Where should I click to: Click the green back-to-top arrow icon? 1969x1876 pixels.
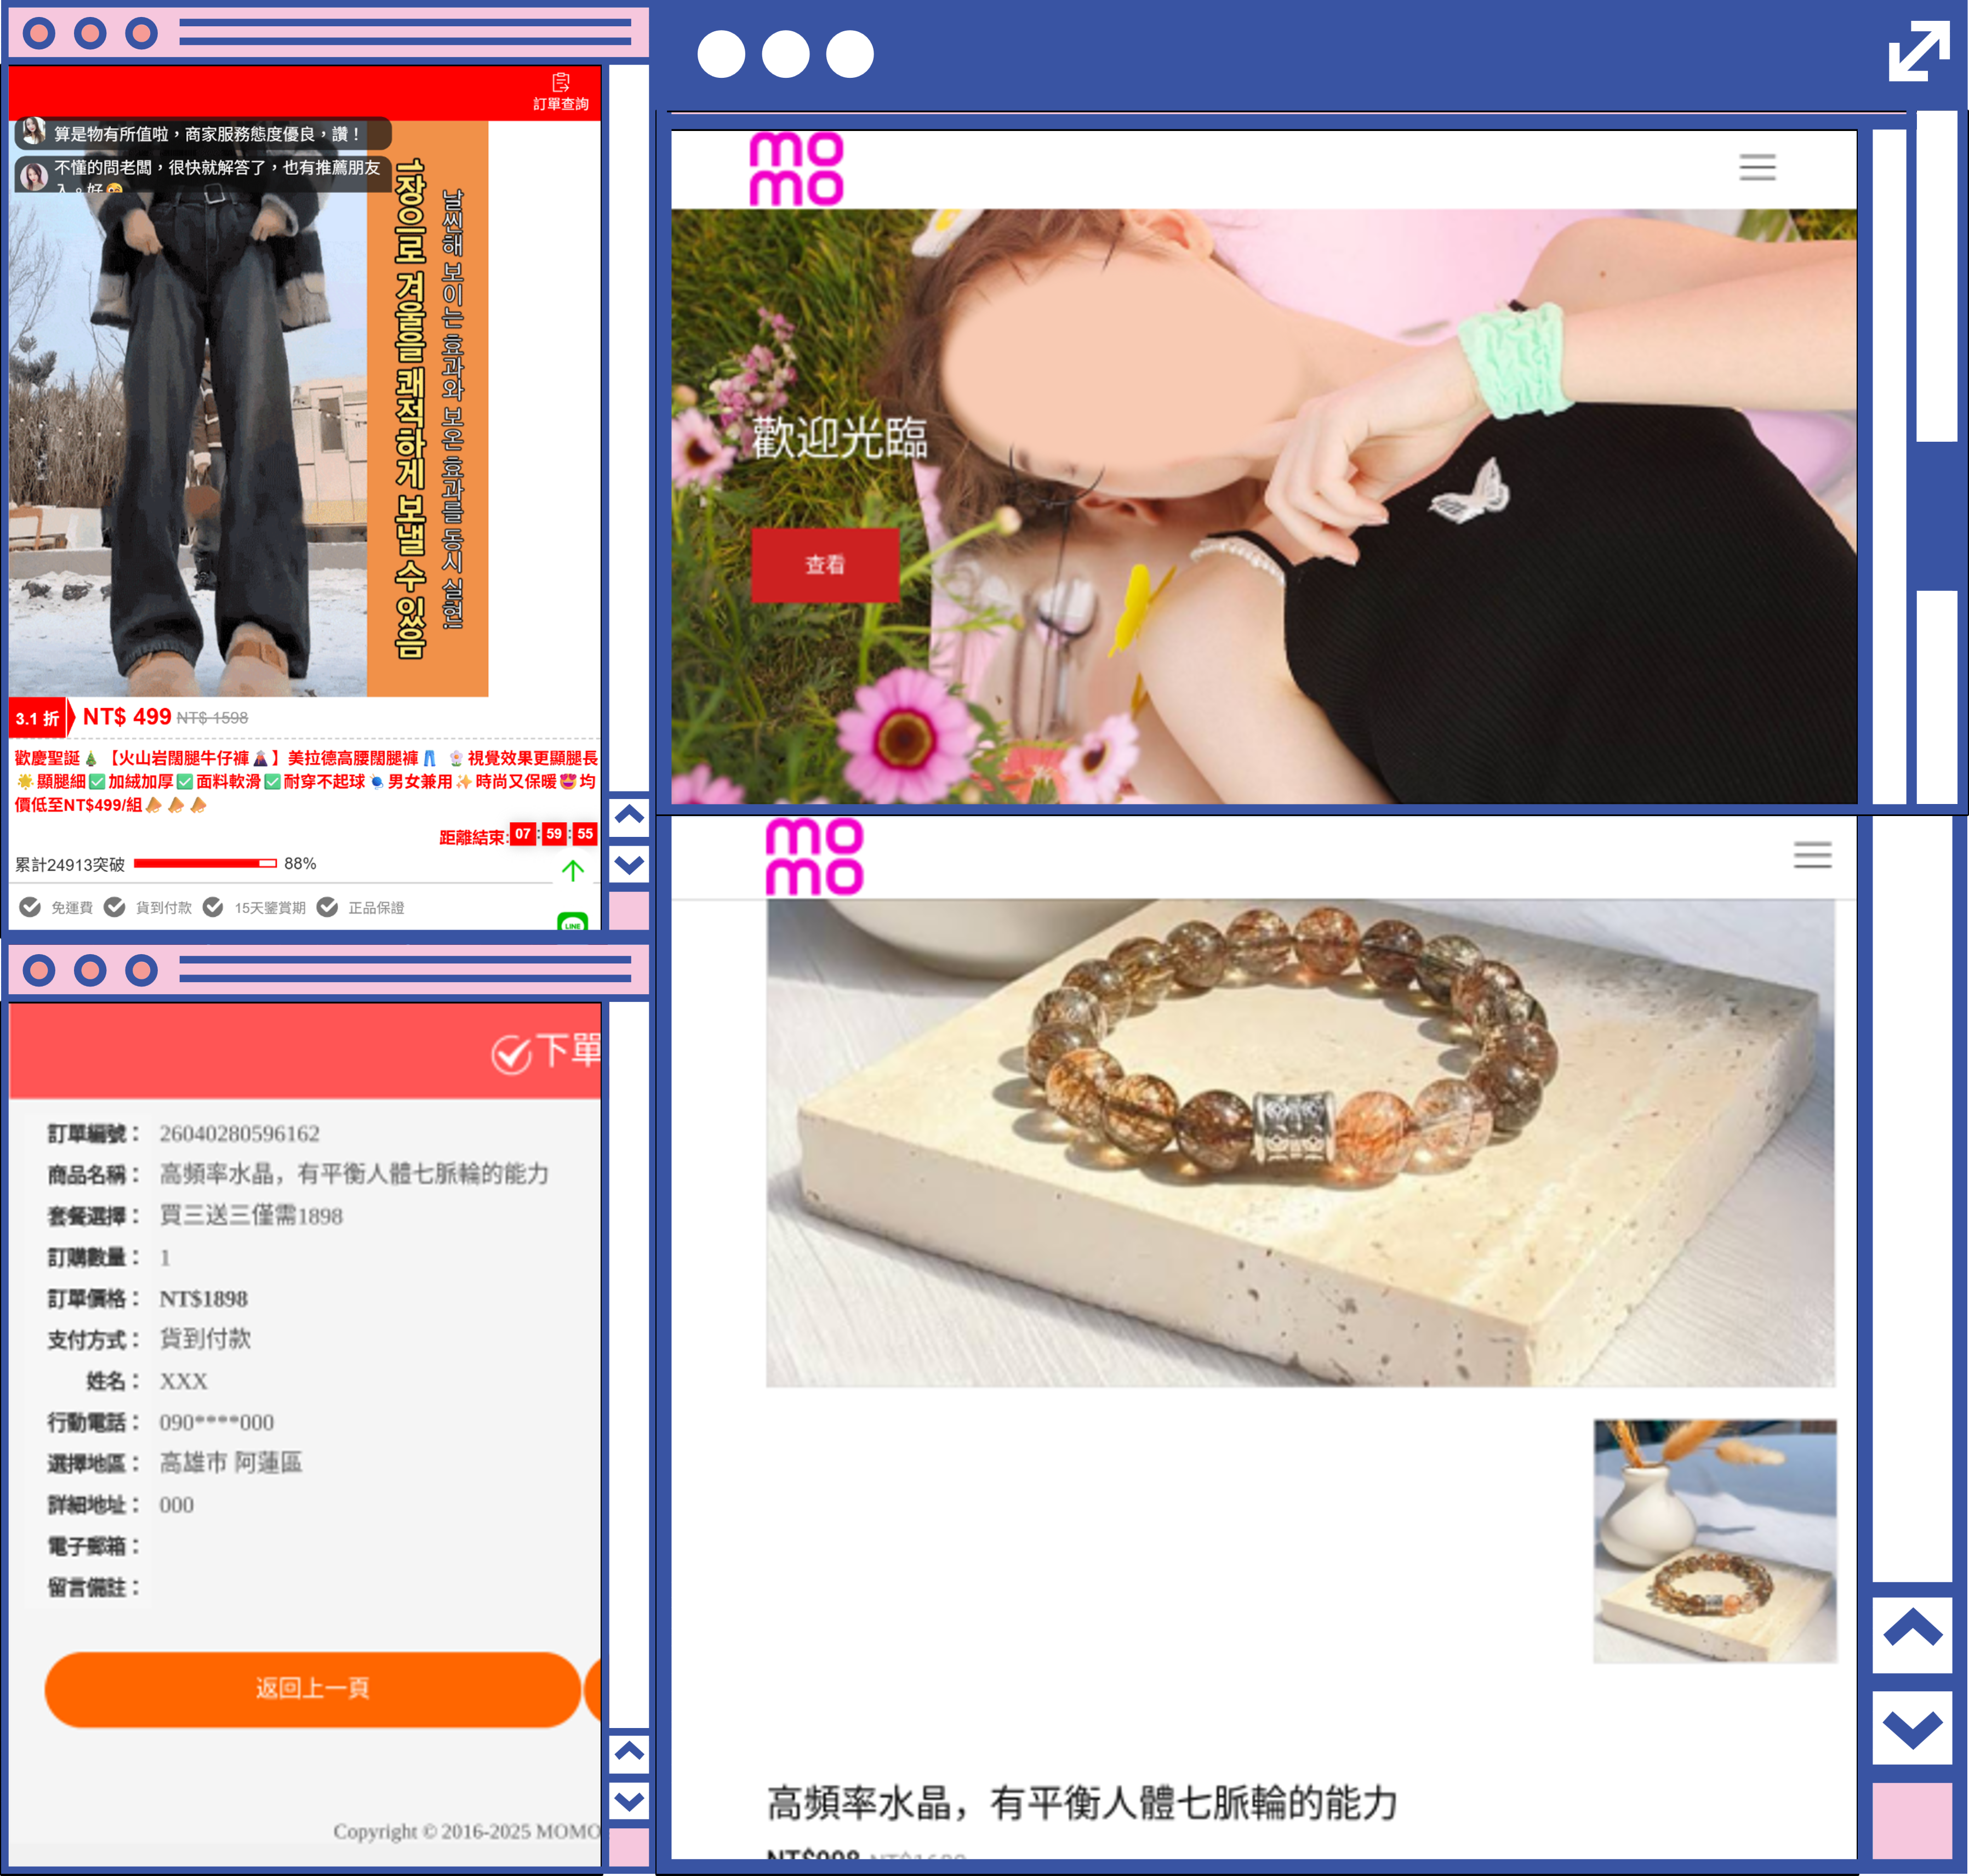coord(573,870)
